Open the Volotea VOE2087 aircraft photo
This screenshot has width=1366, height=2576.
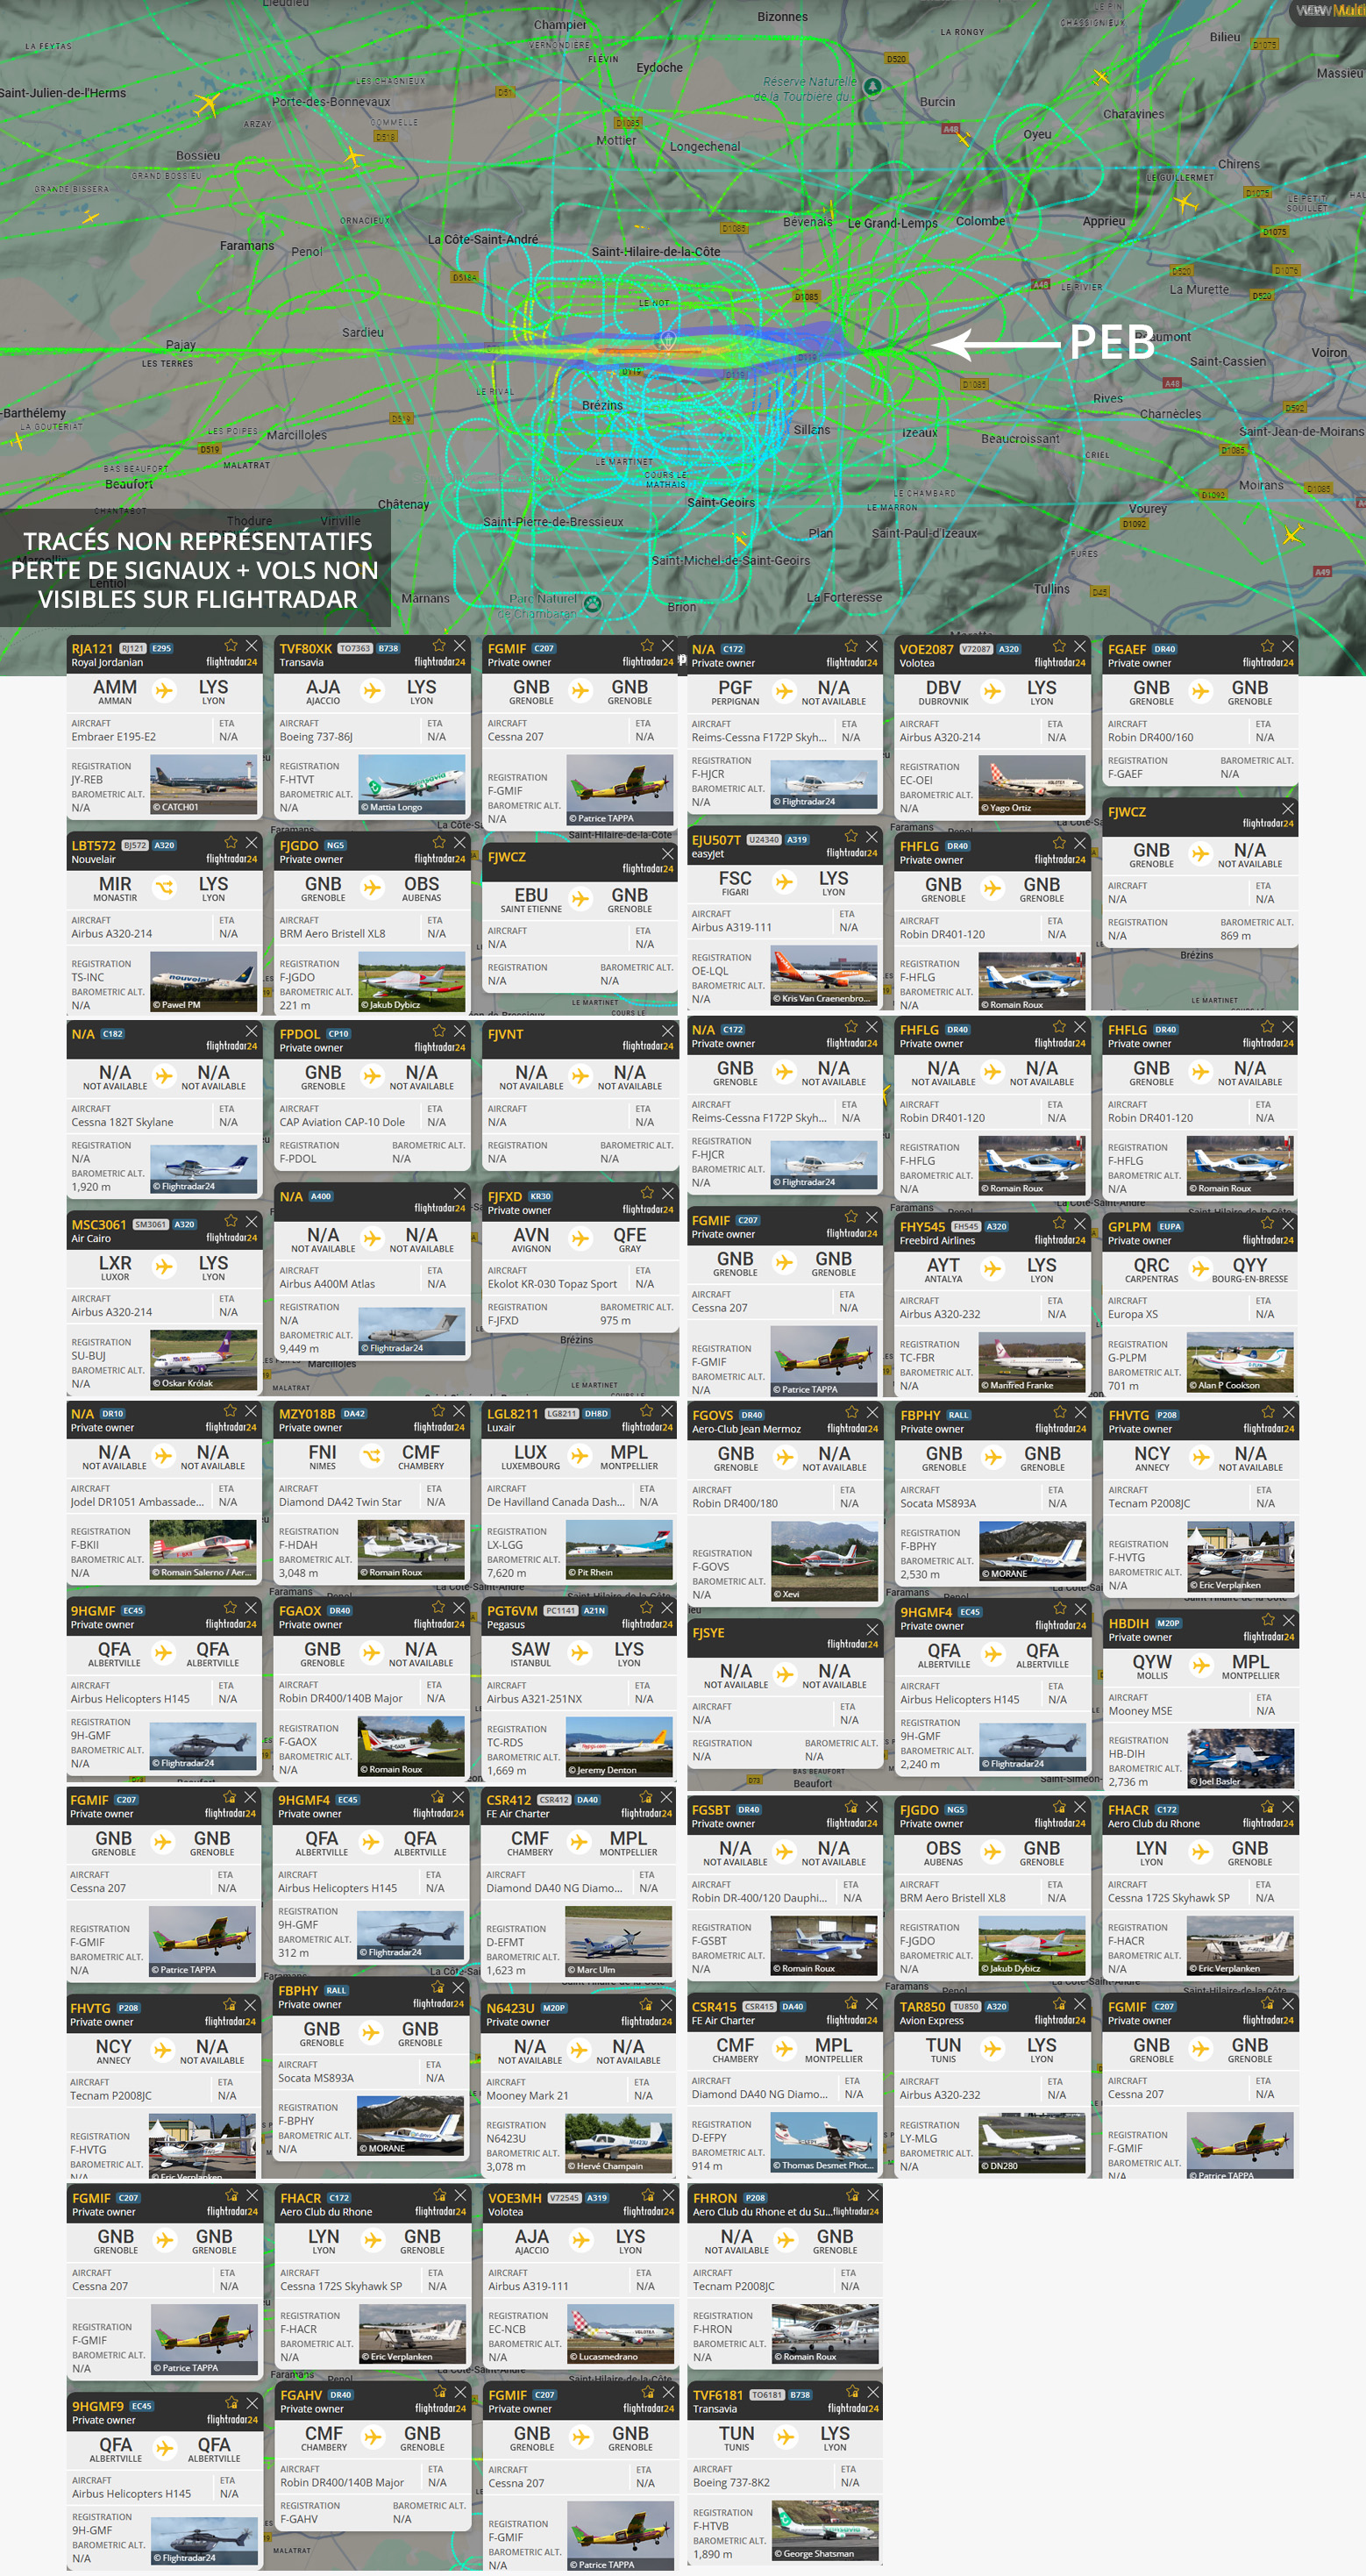pos(1031,785)
